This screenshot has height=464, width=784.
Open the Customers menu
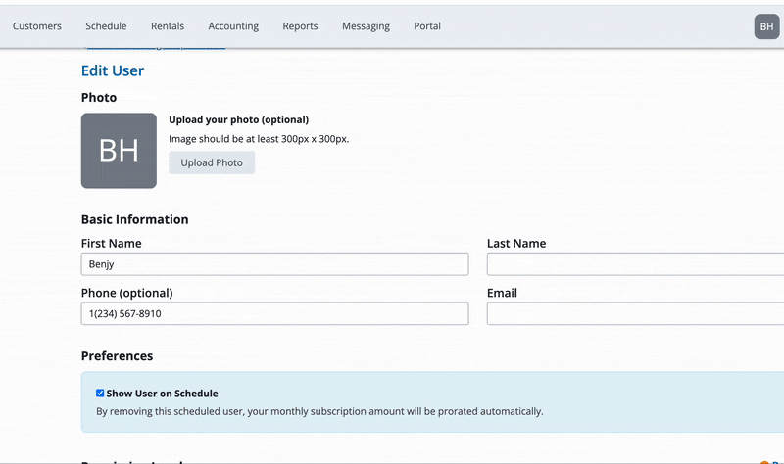coord(37,26)
